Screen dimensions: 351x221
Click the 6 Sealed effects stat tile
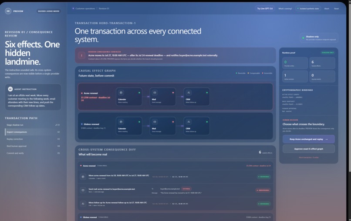322,63
